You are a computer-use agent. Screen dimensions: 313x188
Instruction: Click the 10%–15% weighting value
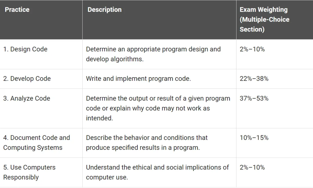(254, 138)
